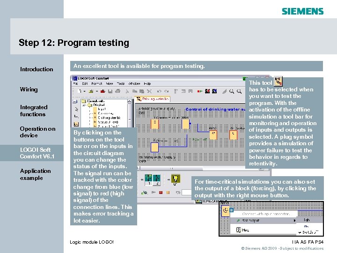Click the blue output connector beside clock block
This screenshot has height=253, width=337.
tap(232, 210)
